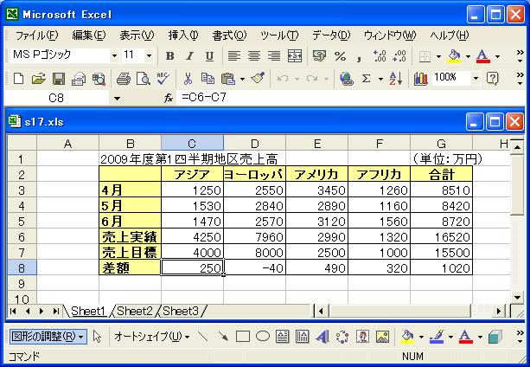Insert WordArt

(x=322, y=337)
